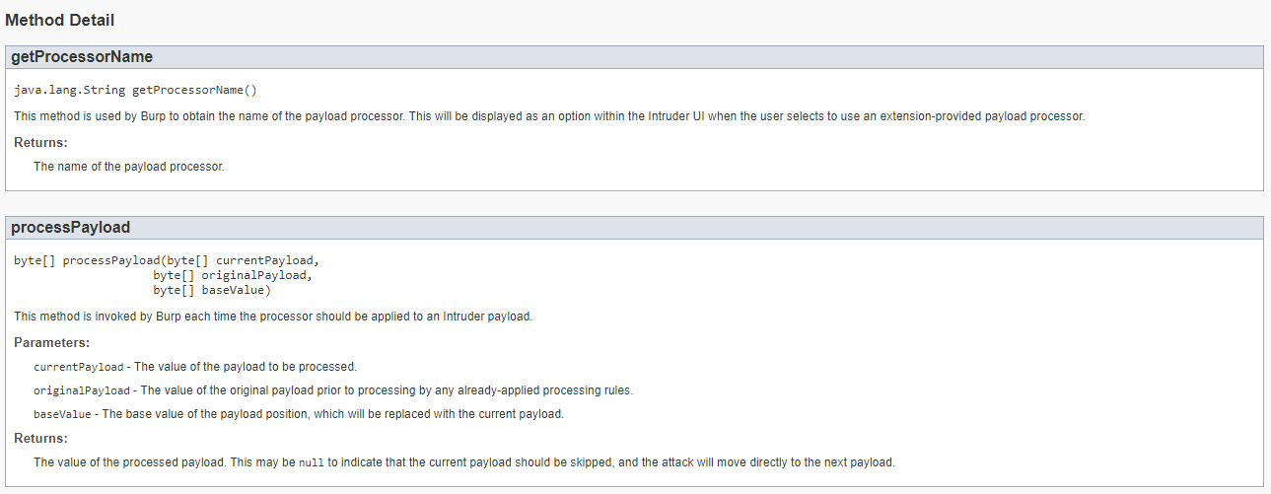Click the byte[] processPayload method signature line
The width and height of the screenshot is (1271, 494).
pos(168,260)
